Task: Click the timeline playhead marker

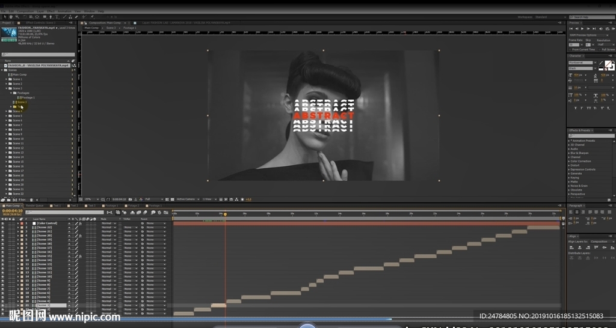Action: point(225,214)
